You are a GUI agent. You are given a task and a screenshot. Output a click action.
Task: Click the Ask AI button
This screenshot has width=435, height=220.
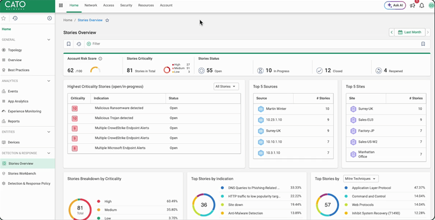[395, 5]
